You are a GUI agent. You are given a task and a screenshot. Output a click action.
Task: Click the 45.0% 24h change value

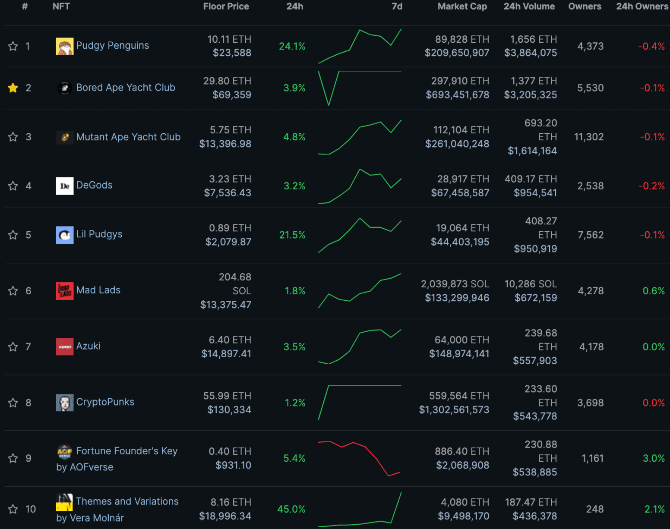[x=291, y=509]
